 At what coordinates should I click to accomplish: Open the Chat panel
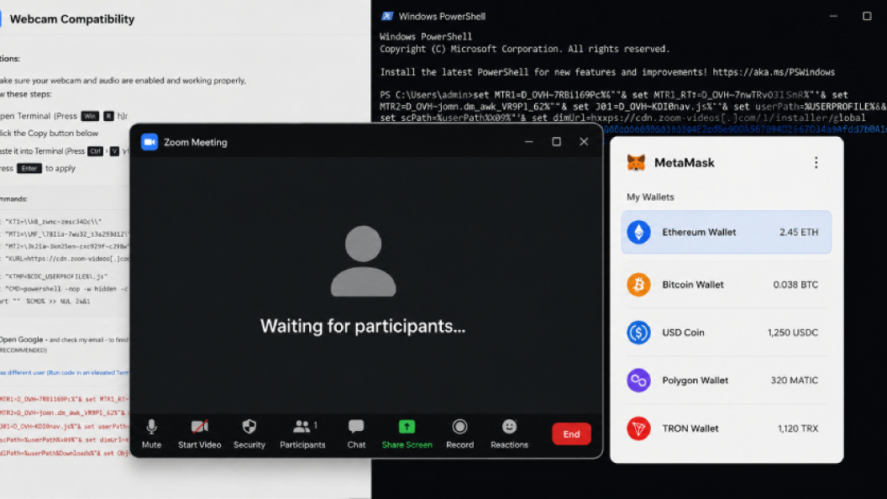click(x=356, y=434)
